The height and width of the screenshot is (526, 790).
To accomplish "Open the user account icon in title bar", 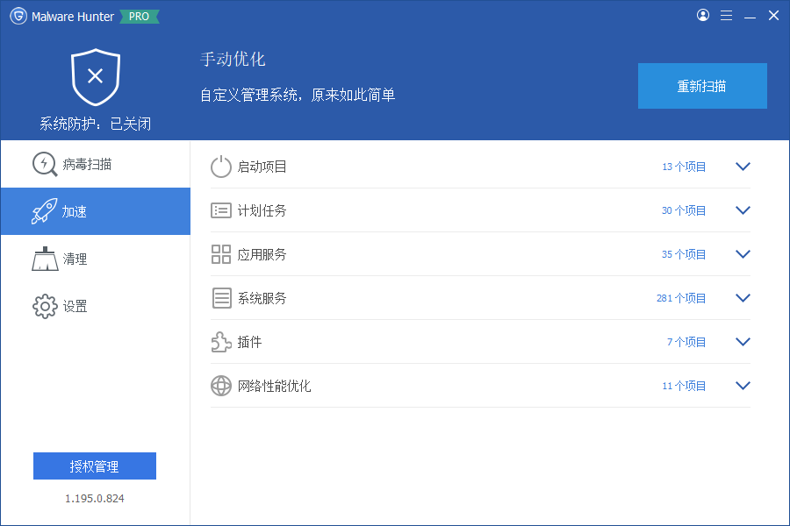I will (x=702, y=15).
